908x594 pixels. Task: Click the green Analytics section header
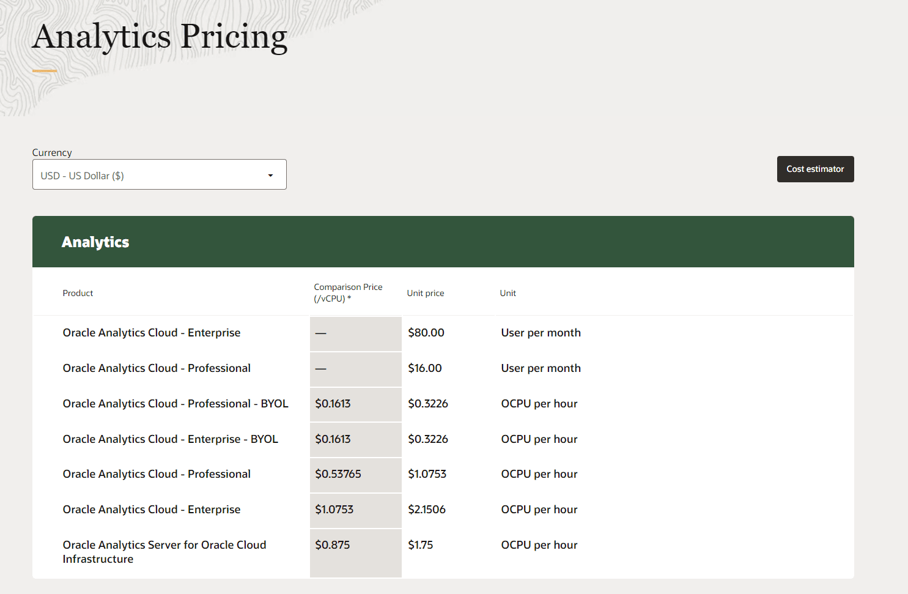443,242
